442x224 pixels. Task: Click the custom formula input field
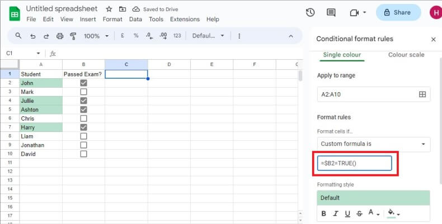354,163
